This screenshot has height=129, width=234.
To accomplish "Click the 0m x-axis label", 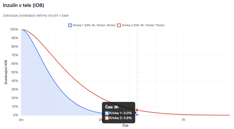I will 21,120.
